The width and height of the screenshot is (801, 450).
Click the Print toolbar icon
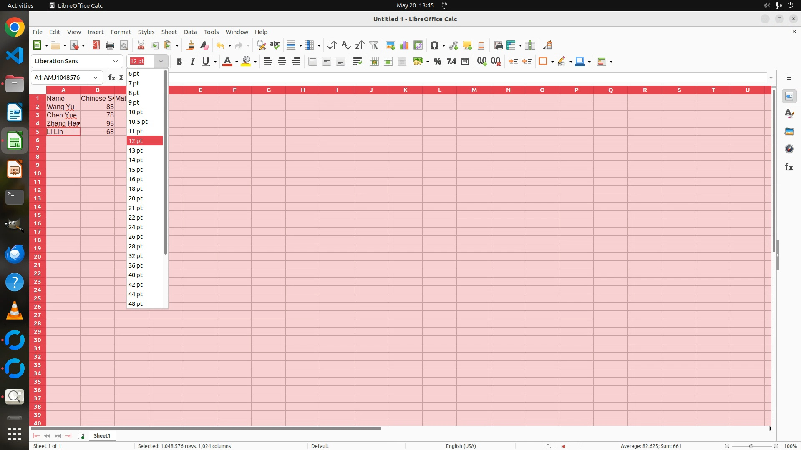[x=110, y=45]
